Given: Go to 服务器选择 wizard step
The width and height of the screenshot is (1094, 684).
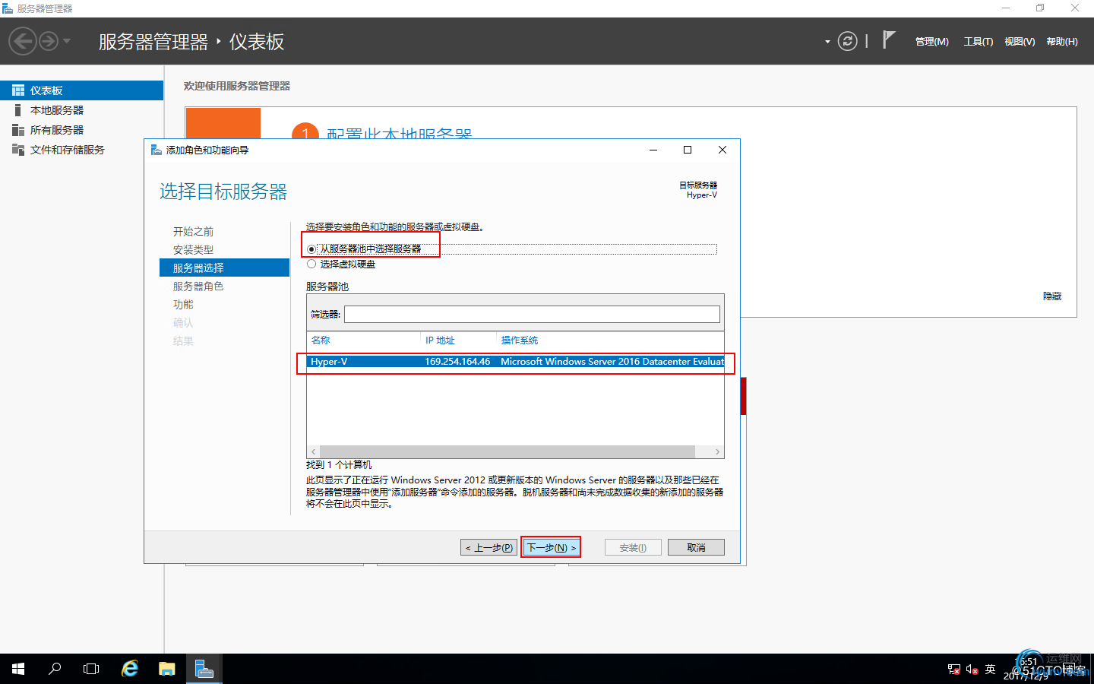Looking at the screenshot, I should (224, 268).
